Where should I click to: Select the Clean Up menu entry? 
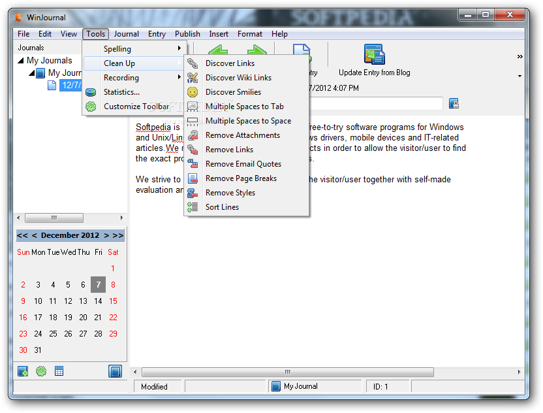[134, 63]
